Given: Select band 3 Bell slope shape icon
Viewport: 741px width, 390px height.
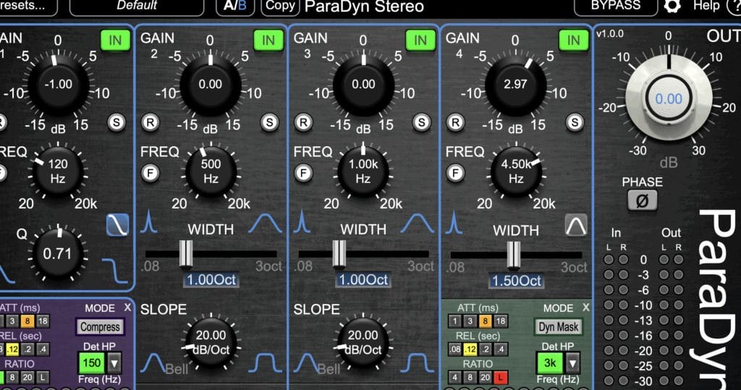Looking at the screenshot, I should tap(306, 363).
